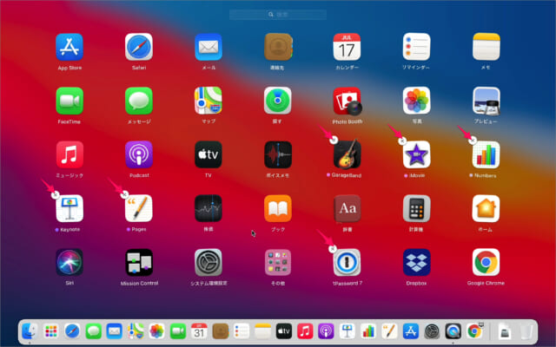The image size is (556, 347).
Task: Open the Notes app in Launchpad grid
Action: tap(486, 47)
